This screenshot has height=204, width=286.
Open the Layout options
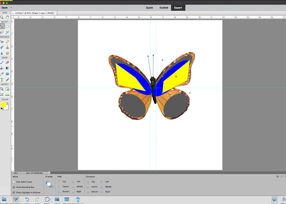tap(57, 200)
